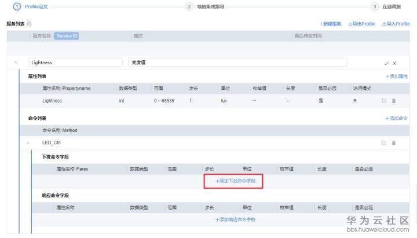
Task: Click +添加属性 link
Action: (396, 76)
